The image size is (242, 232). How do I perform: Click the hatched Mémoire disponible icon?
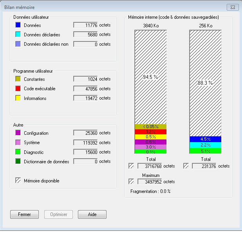(x=18, y=181)
